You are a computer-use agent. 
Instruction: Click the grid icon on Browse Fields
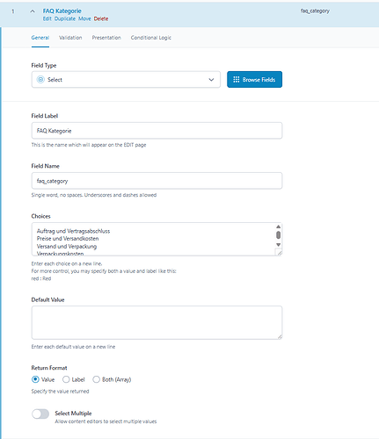237,80
